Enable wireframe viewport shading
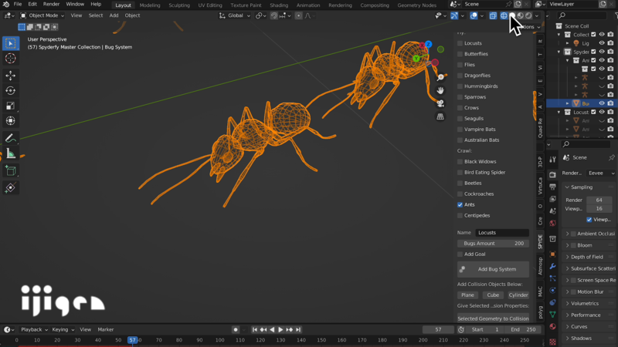 click(504, 15)
